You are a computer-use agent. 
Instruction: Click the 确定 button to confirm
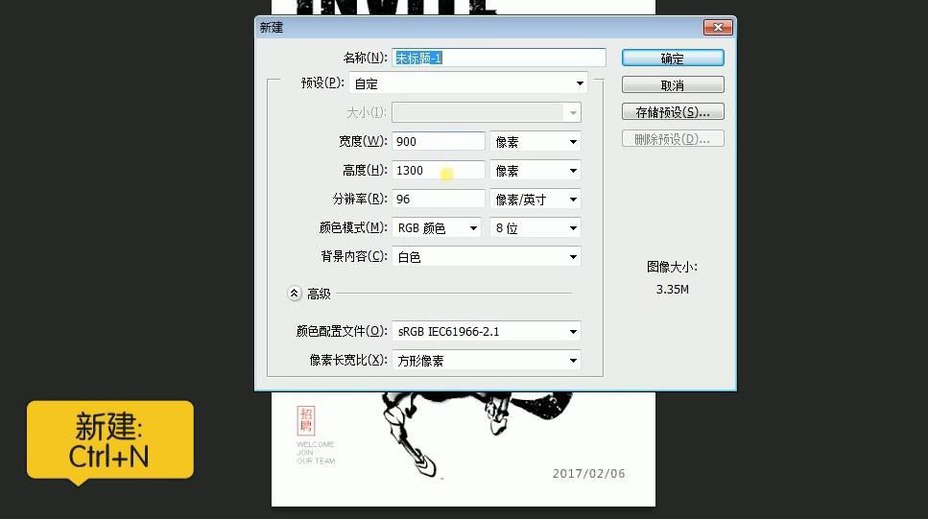click(x=672, y=59)
